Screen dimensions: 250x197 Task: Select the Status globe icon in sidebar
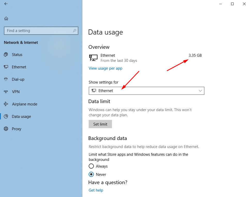(x=6, y=54)
